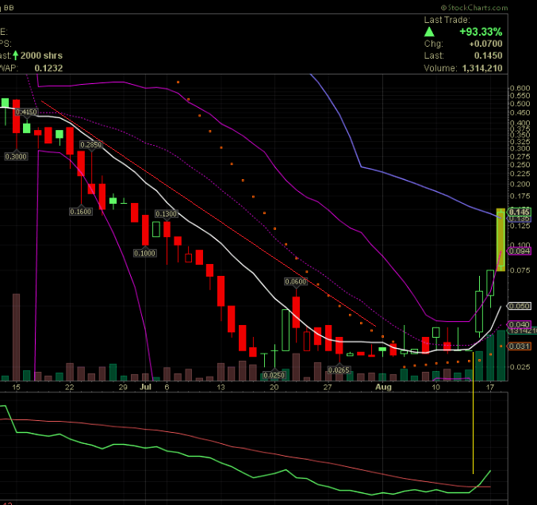The height and width of the screenshot is (505, 537).
Task: Click the 0.3000 low price annotation
Action: pos(16,157)
